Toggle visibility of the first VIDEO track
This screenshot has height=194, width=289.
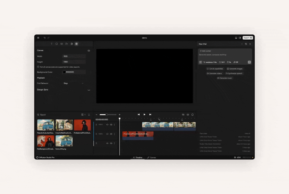click(111, 125)
